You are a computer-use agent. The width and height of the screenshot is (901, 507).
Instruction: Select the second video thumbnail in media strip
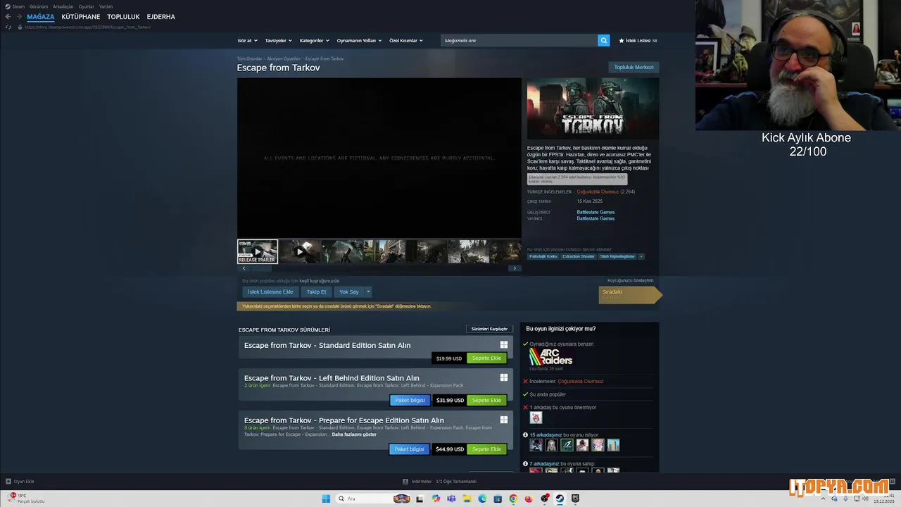coord(300,251)
